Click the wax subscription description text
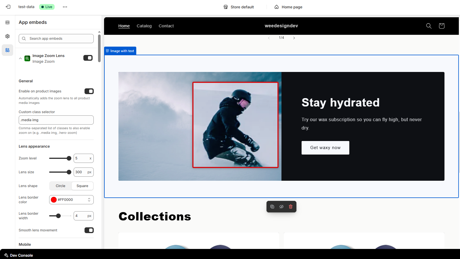The image size is (460, 259). point(362,124)
